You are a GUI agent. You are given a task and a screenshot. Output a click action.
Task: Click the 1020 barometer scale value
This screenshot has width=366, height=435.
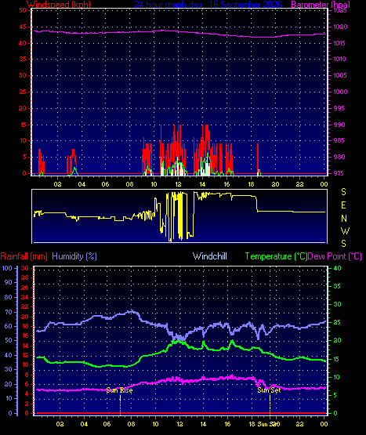[x=340, y=27]
